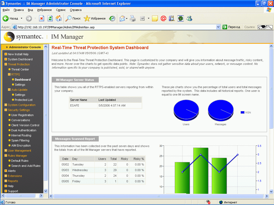Viewport: 274px width, 205px height.
Task: Click the green Back arrow icon
Action: click(5, 18)
